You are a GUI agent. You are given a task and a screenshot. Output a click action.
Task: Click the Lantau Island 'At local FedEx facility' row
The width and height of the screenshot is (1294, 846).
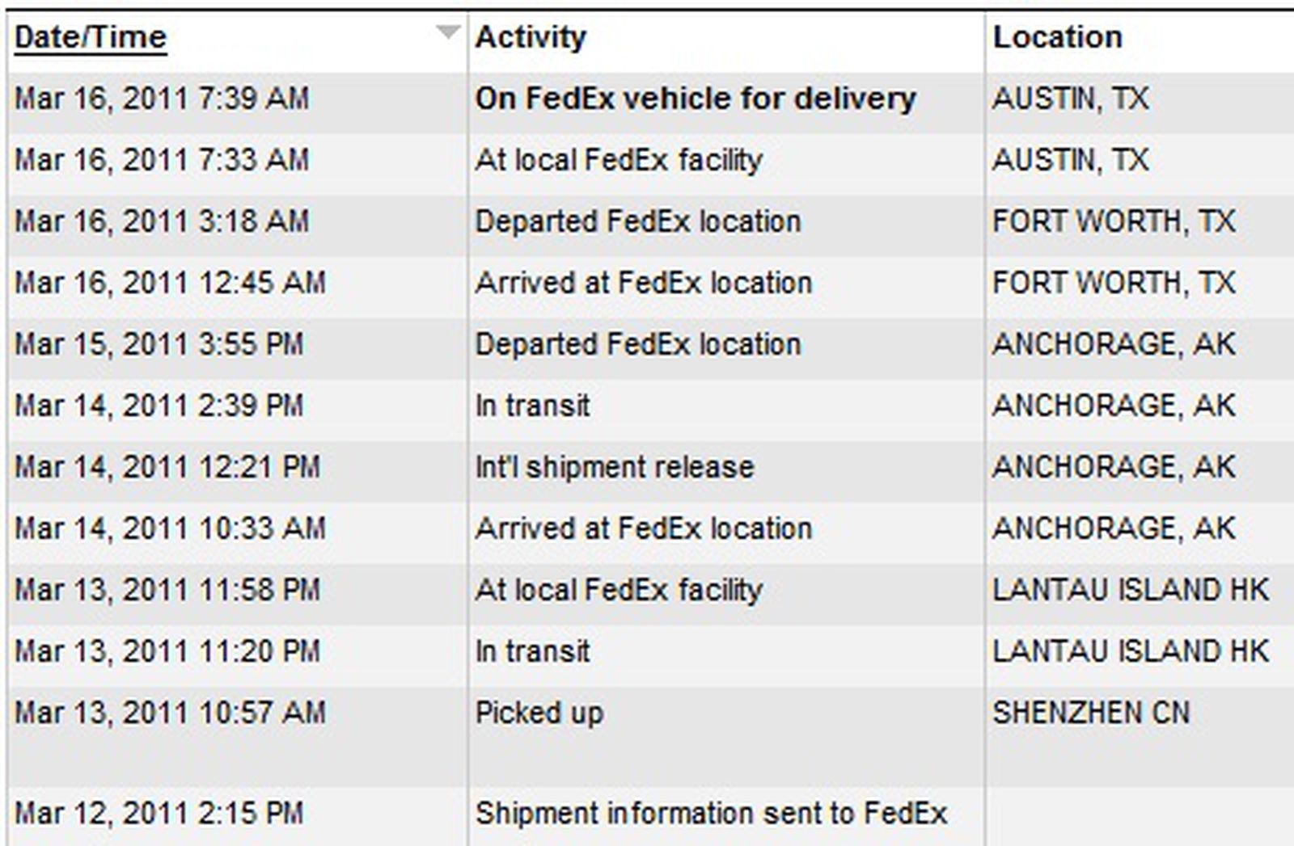point(618,590)
